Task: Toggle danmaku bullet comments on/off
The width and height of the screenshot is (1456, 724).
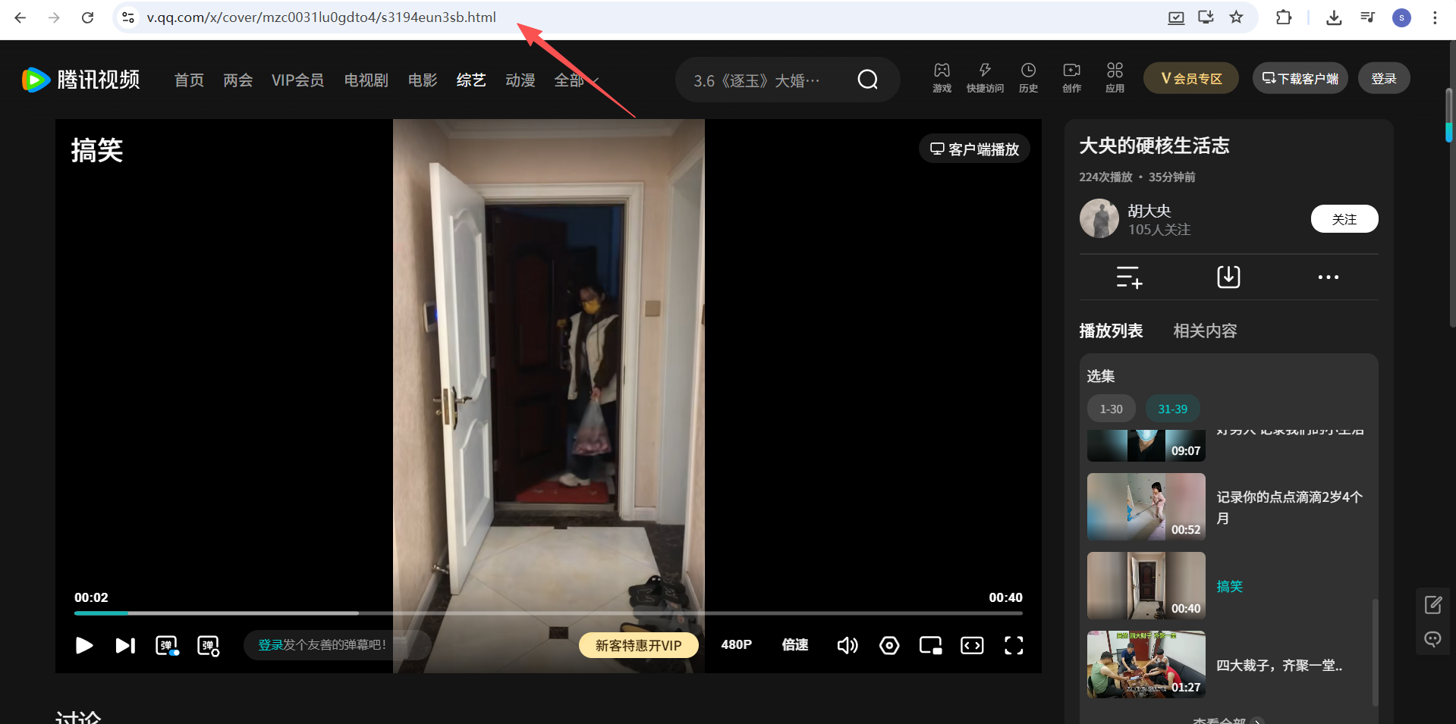Action: [x=167, y=645]
